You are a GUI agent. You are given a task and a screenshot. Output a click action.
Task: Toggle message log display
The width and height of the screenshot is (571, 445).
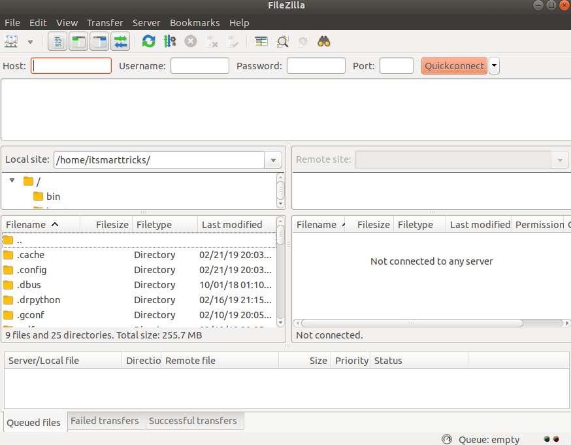tap(57, 42)
